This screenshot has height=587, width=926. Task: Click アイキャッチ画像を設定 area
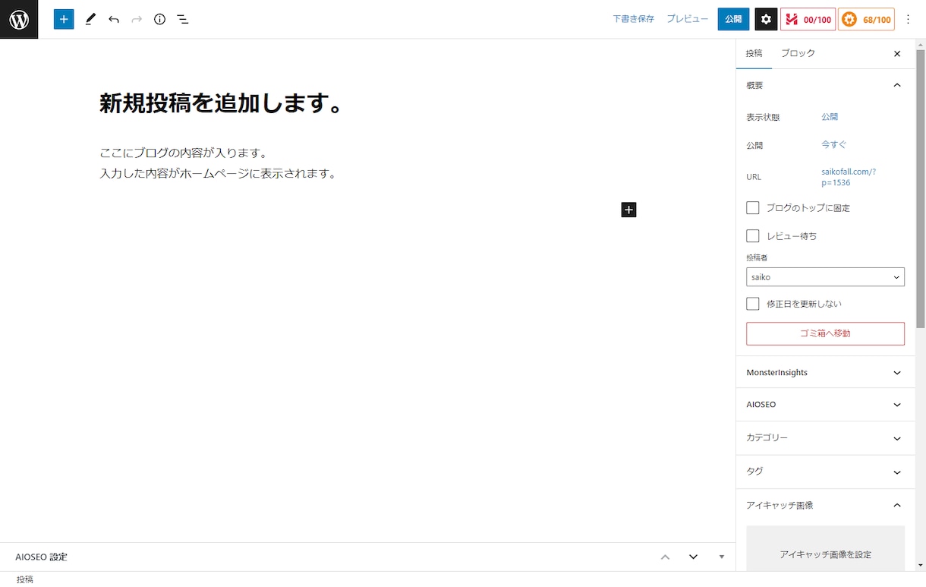pyautogui.click(x=825, y=549)
